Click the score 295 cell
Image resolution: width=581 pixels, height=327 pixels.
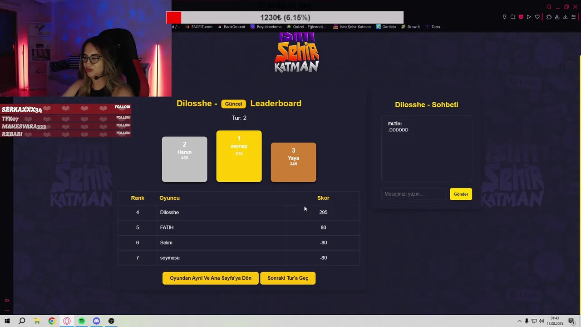pyautogui.click(x=323, y=213)
